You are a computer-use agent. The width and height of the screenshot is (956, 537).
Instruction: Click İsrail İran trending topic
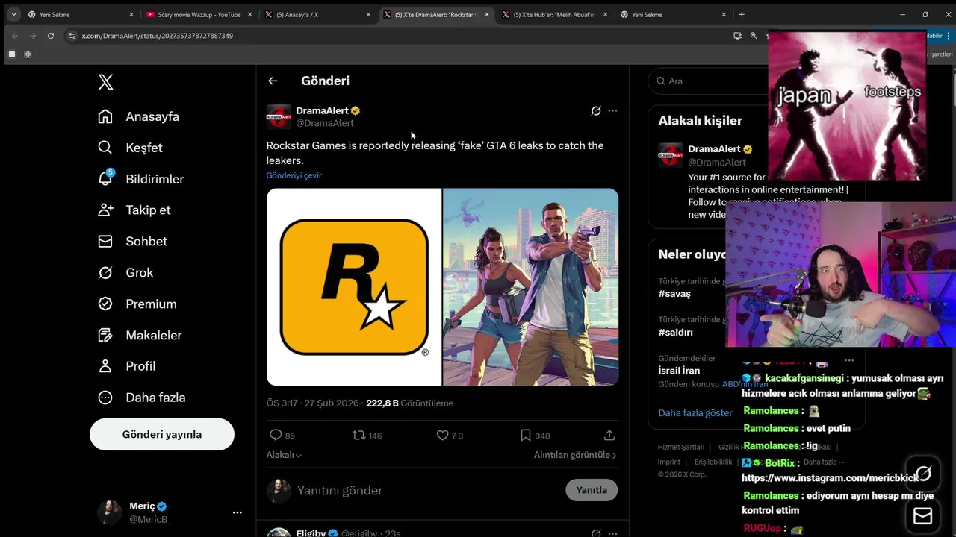[x=679, y=371]
